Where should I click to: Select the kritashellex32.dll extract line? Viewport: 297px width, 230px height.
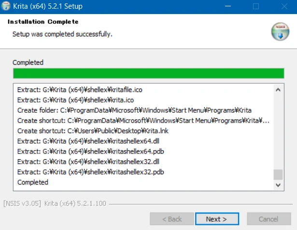(x=88, y=162)
